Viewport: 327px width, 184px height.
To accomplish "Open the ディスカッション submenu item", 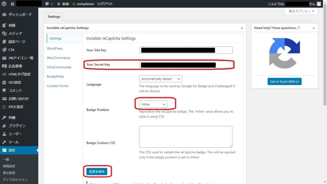I will pyautogui.click(x=15, y=180).
